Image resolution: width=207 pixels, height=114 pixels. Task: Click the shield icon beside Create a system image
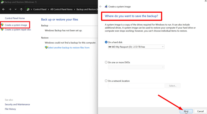pos(2,25)
